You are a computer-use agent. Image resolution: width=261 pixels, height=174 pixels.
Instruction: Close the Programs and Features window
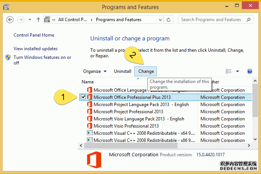pyautogui.click(x=250, y=6)
